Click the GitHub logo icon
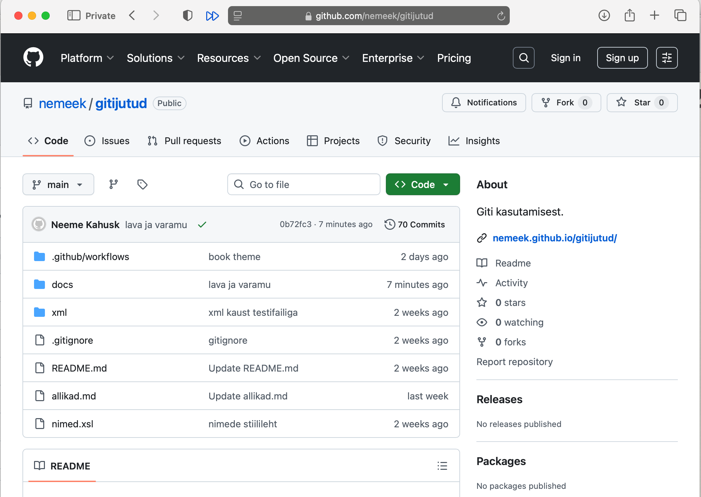The height and width of the screenshot is (497, 701). pyautogui.click(x=33, y=57)
